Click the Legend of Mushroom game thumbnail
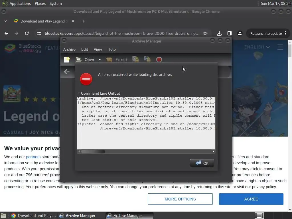This screenshot has width=292, height=219. click(x=12, y=94)
